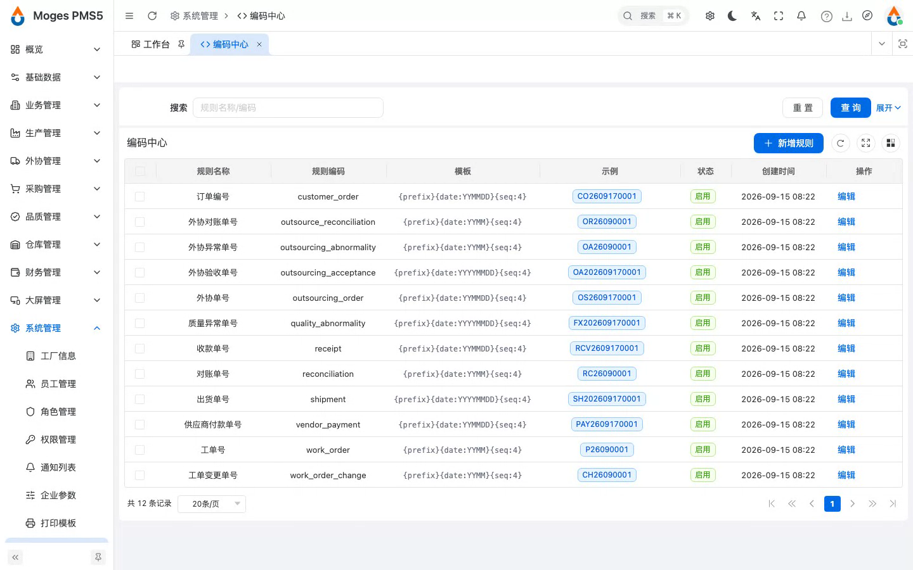Viewport: 913px width, 570px height.
Task: Open the compass guide icon
Action: pyautogui.click(x=867, y=15)
